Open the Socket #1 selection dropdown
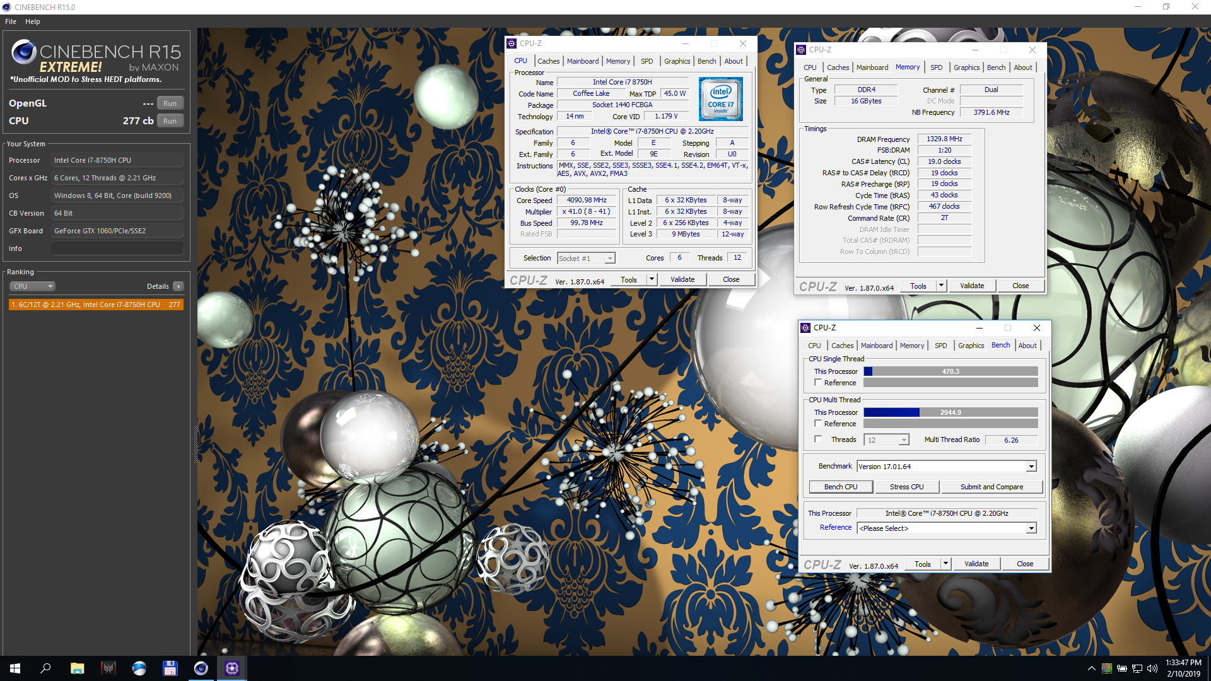1211x681 pixels. 586,259
